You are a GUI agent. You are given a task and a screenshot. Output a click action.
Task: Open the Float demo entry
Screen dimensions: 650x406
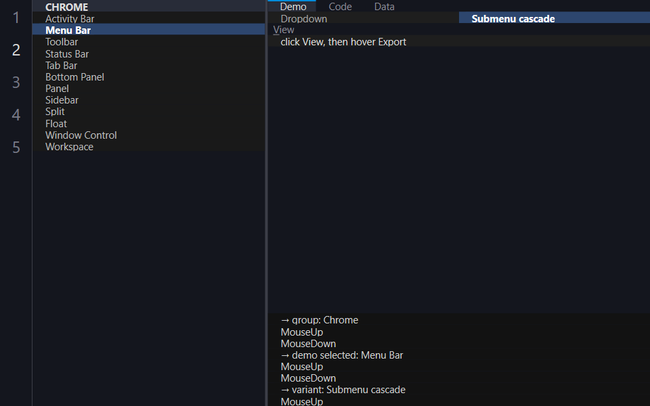148,123
